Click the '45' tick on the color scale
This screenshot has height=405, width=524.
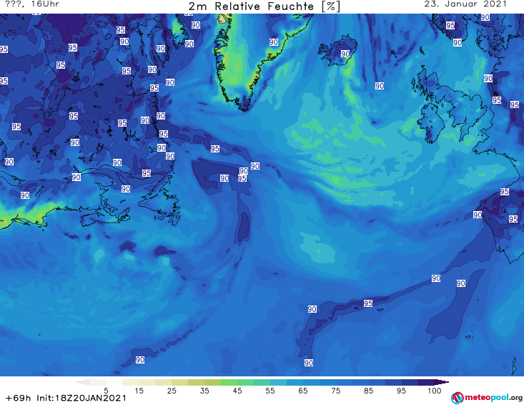237,391
